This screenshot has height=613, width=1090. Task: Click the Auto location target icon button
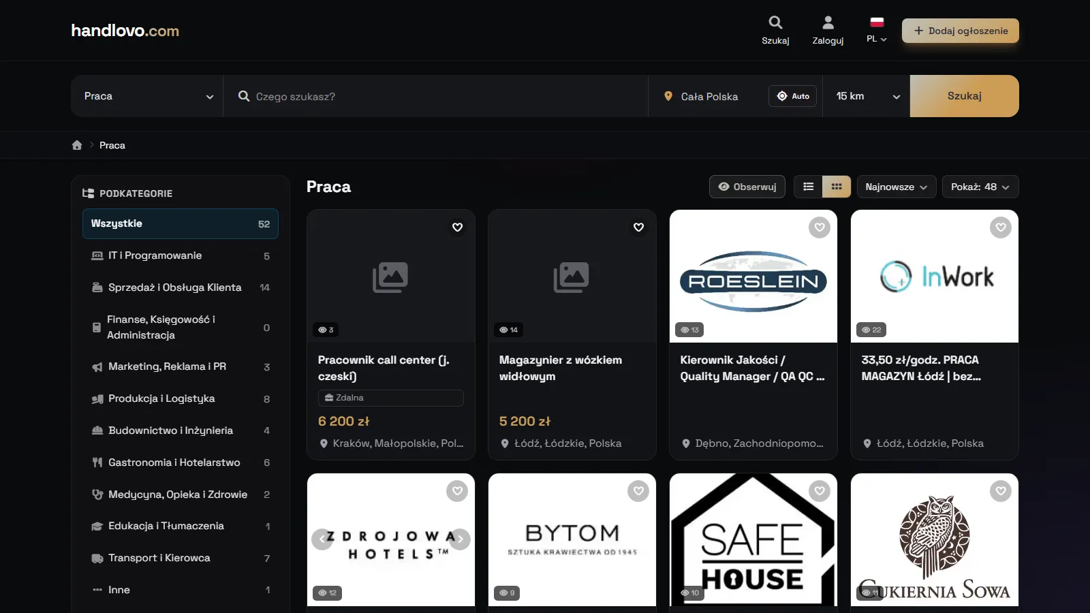(x=792, y=96)
